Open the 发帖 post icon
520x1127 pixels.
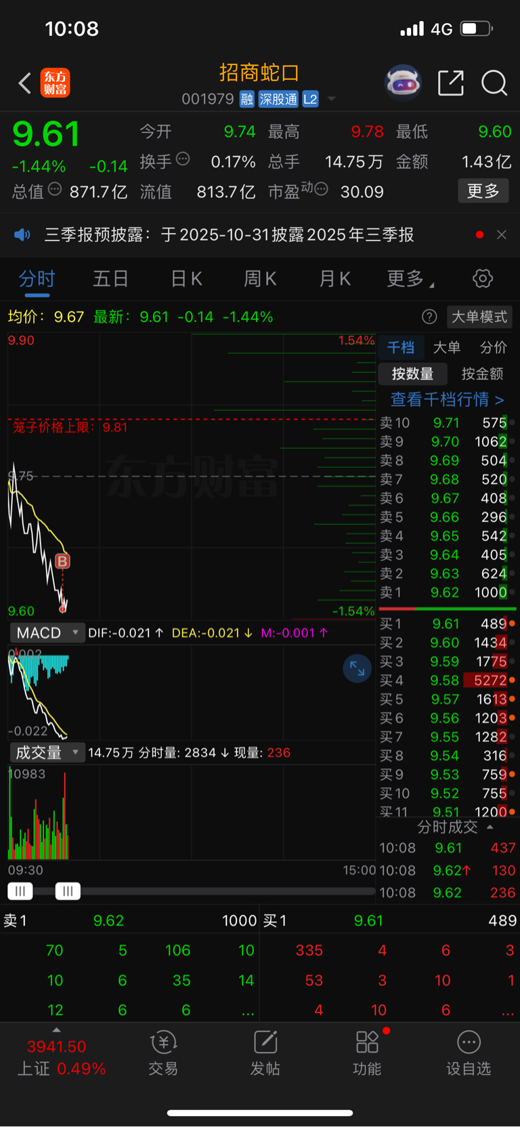click(265, 1054)
